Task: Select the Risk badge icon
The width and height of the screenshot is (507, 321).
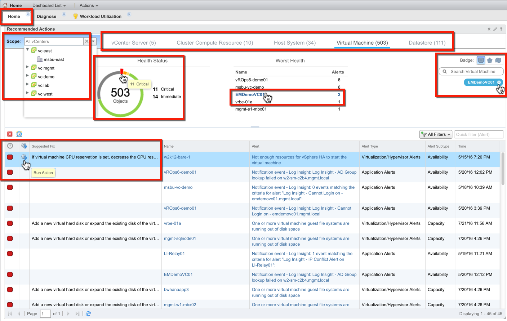Action: [490, 60]
